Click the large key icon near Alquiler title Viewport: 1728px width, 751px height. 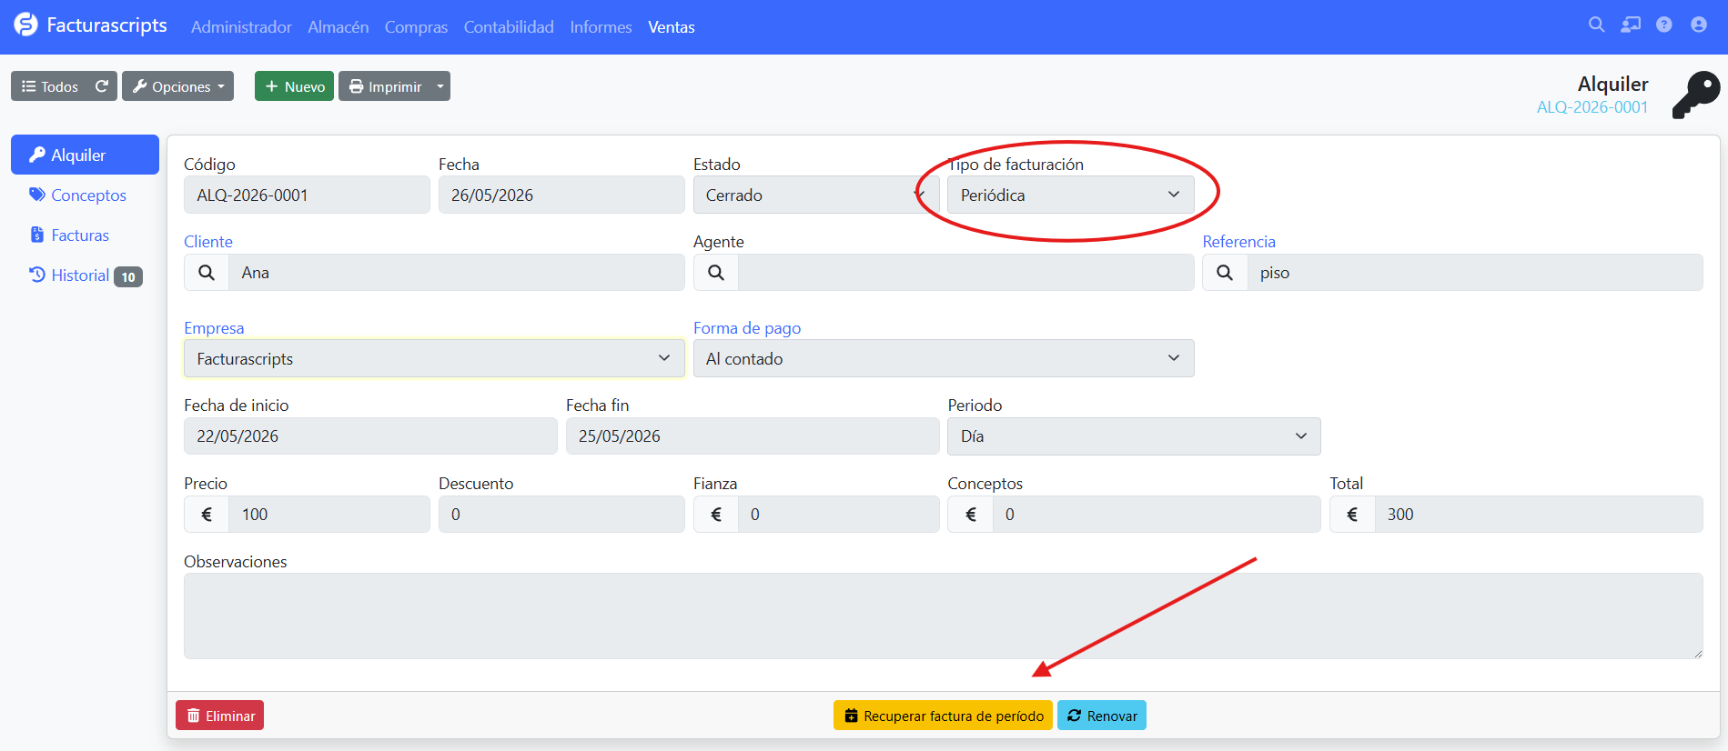pos(1696,95)
